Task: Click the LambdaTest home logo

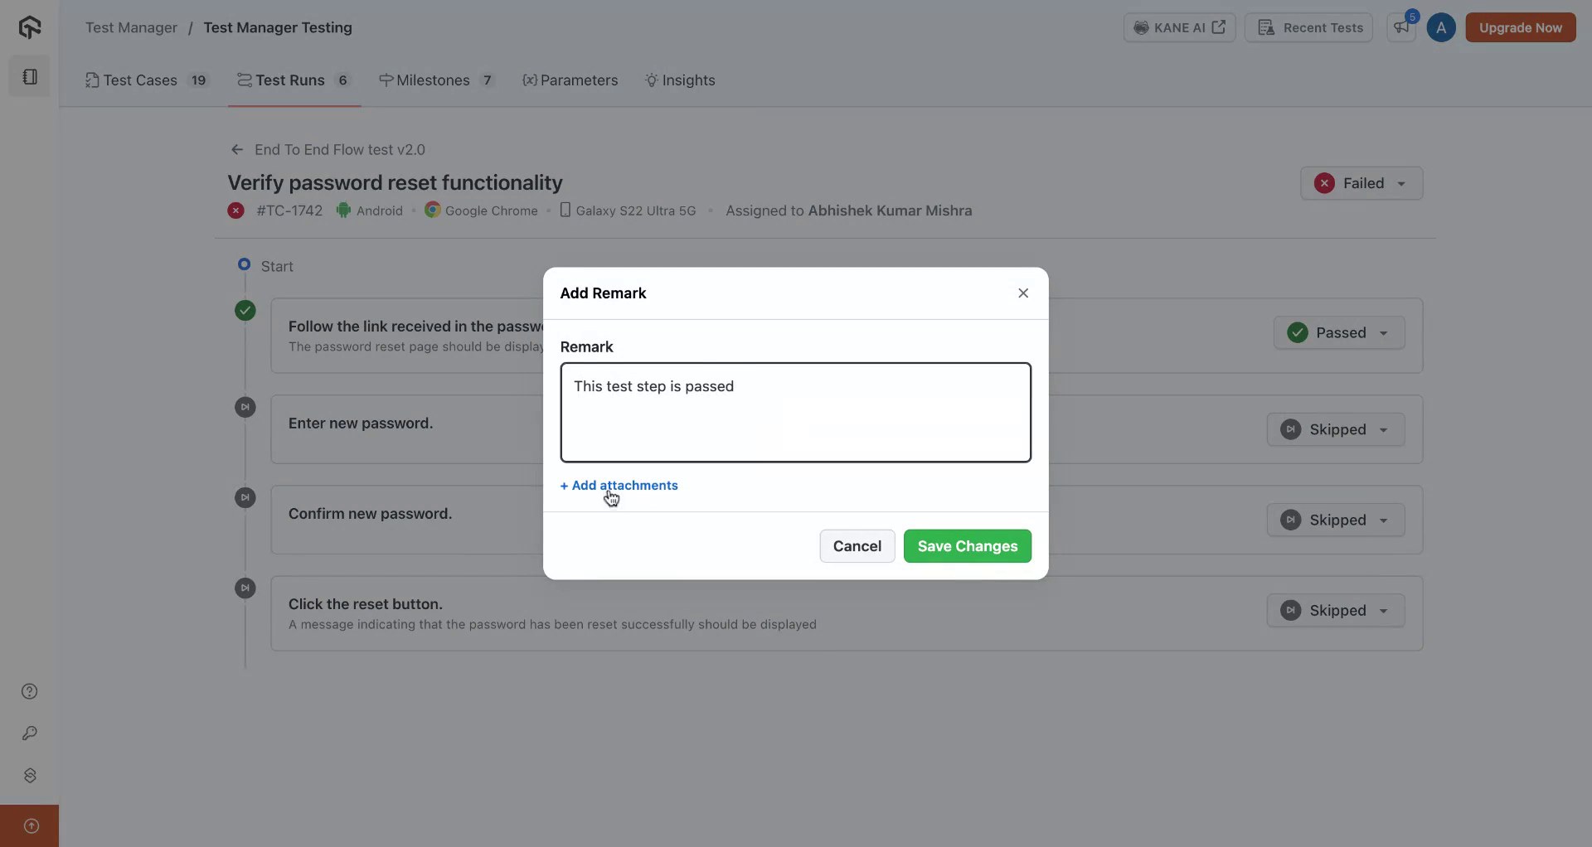Action: tap(30, 27)
